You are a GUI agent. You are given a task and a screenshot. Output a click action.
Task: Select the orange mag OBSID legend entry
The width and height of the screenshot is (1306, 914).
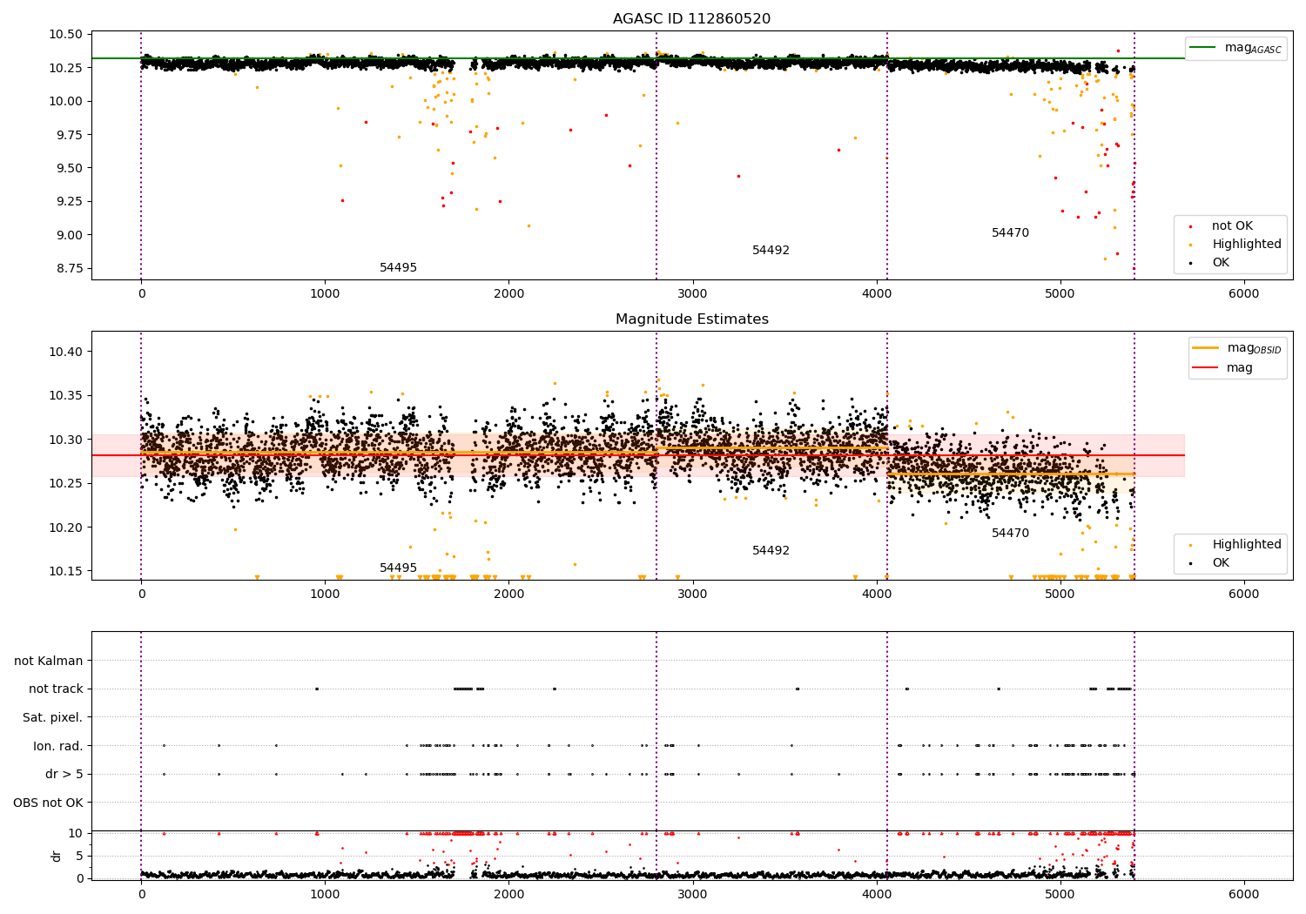pyautogui.click(x=1237, y=348)
